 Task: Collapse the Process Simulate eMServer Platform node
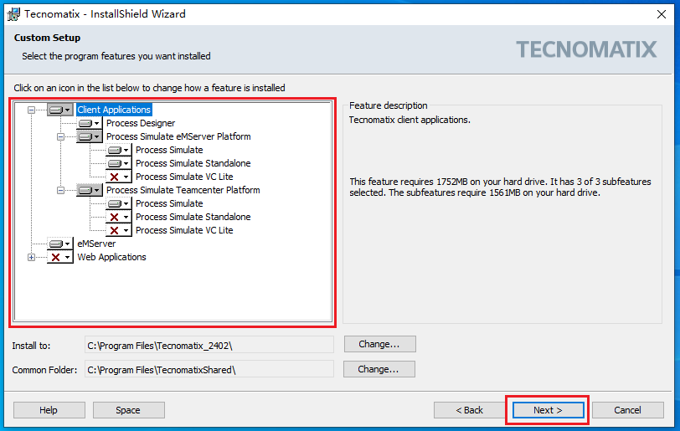tap(61, 136)
